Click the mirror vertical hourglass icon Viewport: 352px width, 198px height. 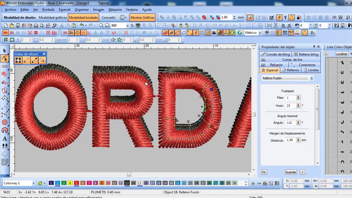(276, 25)
